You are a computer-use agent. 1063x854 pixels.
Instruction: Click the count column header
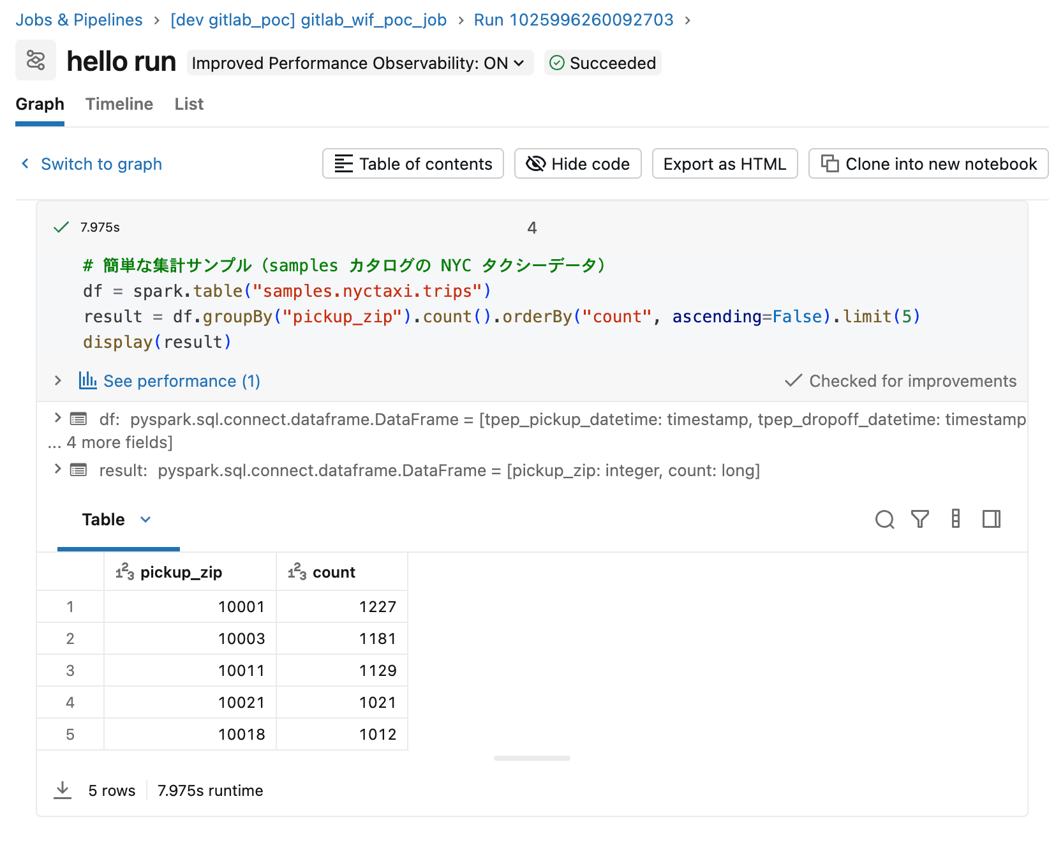pos(342,572)
